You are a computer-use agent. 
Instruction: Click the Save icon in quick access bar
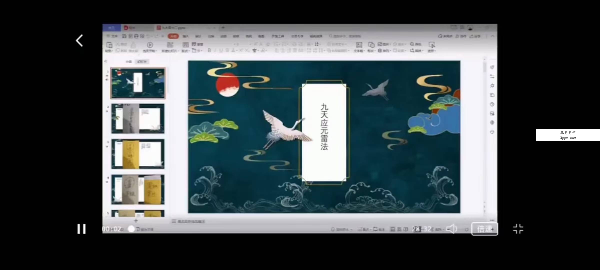pos(124,36)
